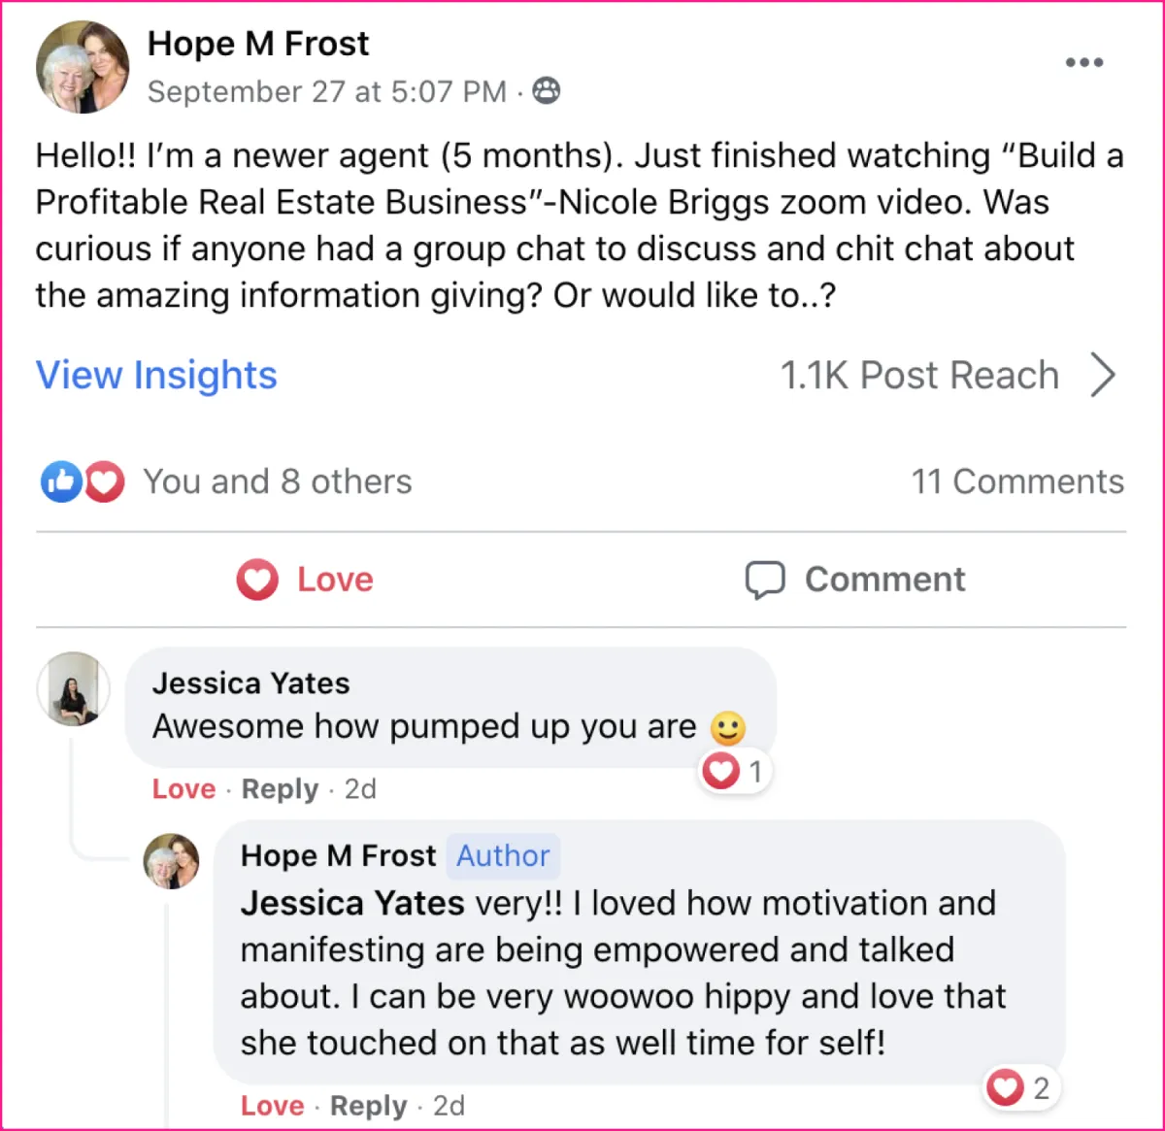Open View Insights link
This screenshot has height=1131, width=1165.
coord(156,375)
